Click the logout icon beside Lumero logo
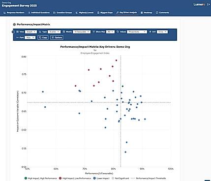 pos(209,4)
